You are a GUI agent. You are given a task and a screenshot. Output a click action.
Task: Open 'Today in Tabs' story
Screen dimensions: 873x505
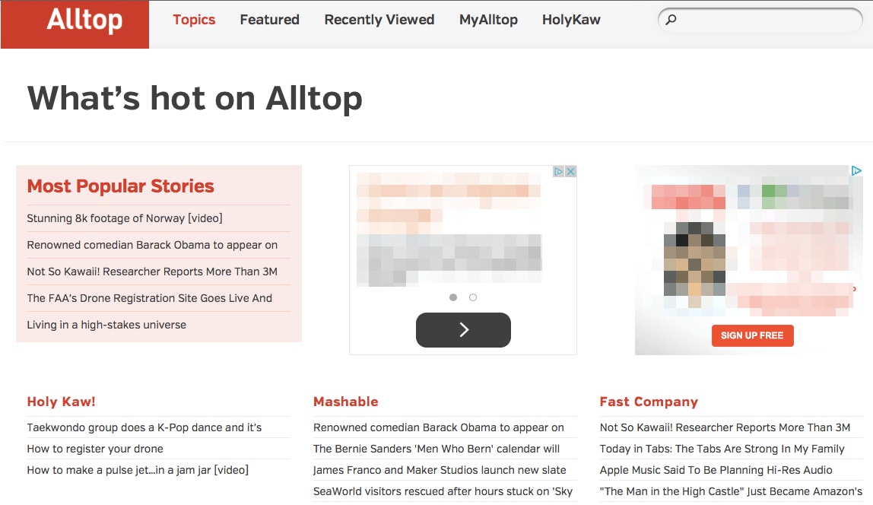[722, 449]
